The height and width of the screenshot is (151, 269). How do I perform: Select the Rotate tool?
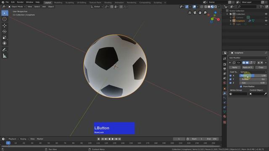click(x=5, y=31)
